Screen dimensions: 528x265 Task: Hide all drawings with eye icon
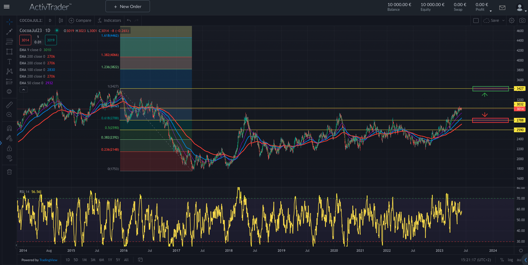(9, 158)
